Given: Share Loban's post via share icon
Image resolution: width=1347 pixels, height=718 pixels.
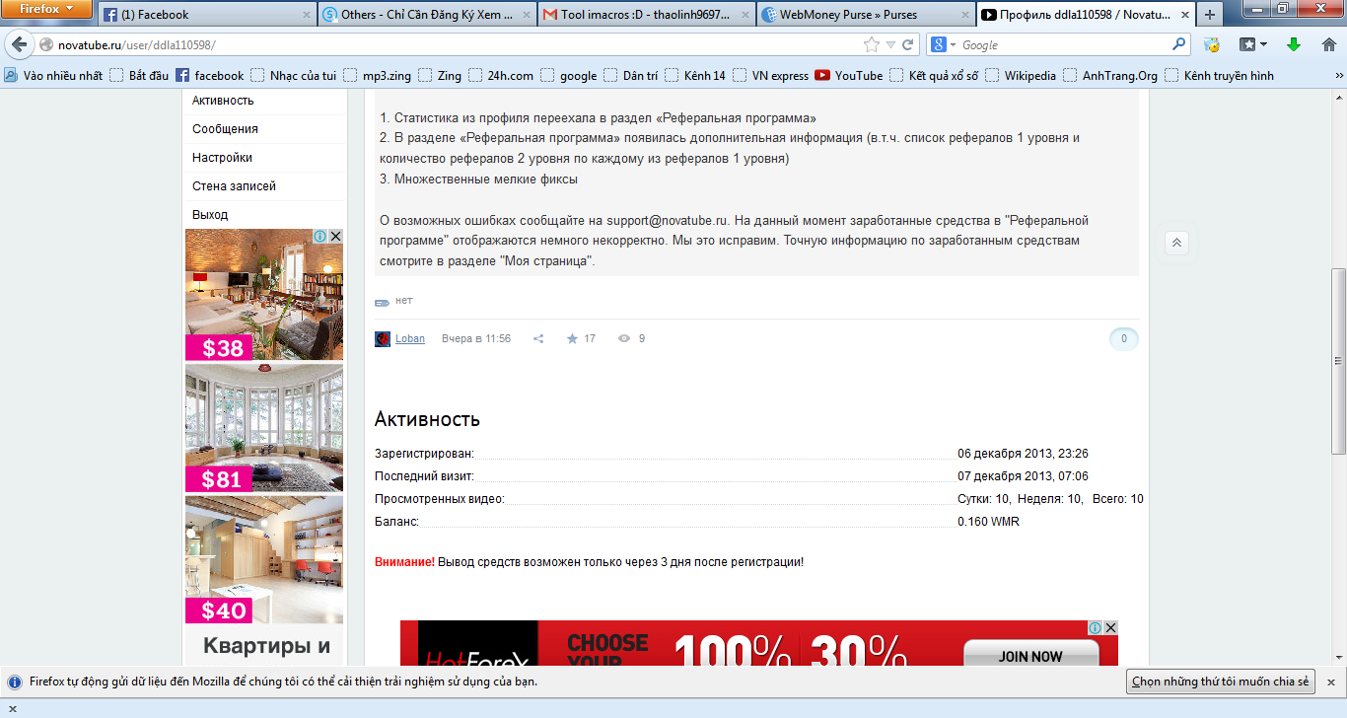Looking at the screenshot, I should (538, 337).
